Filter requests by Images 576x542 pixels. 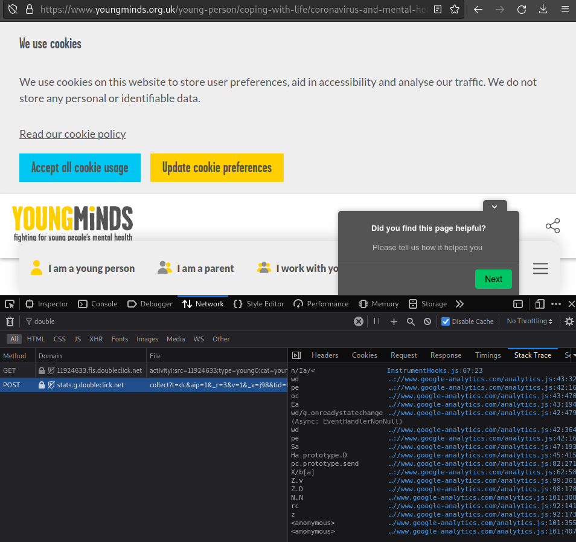[x=147, y=339]
